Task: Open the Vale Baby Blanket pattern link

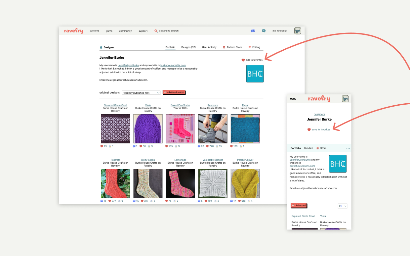Action: 213,160
